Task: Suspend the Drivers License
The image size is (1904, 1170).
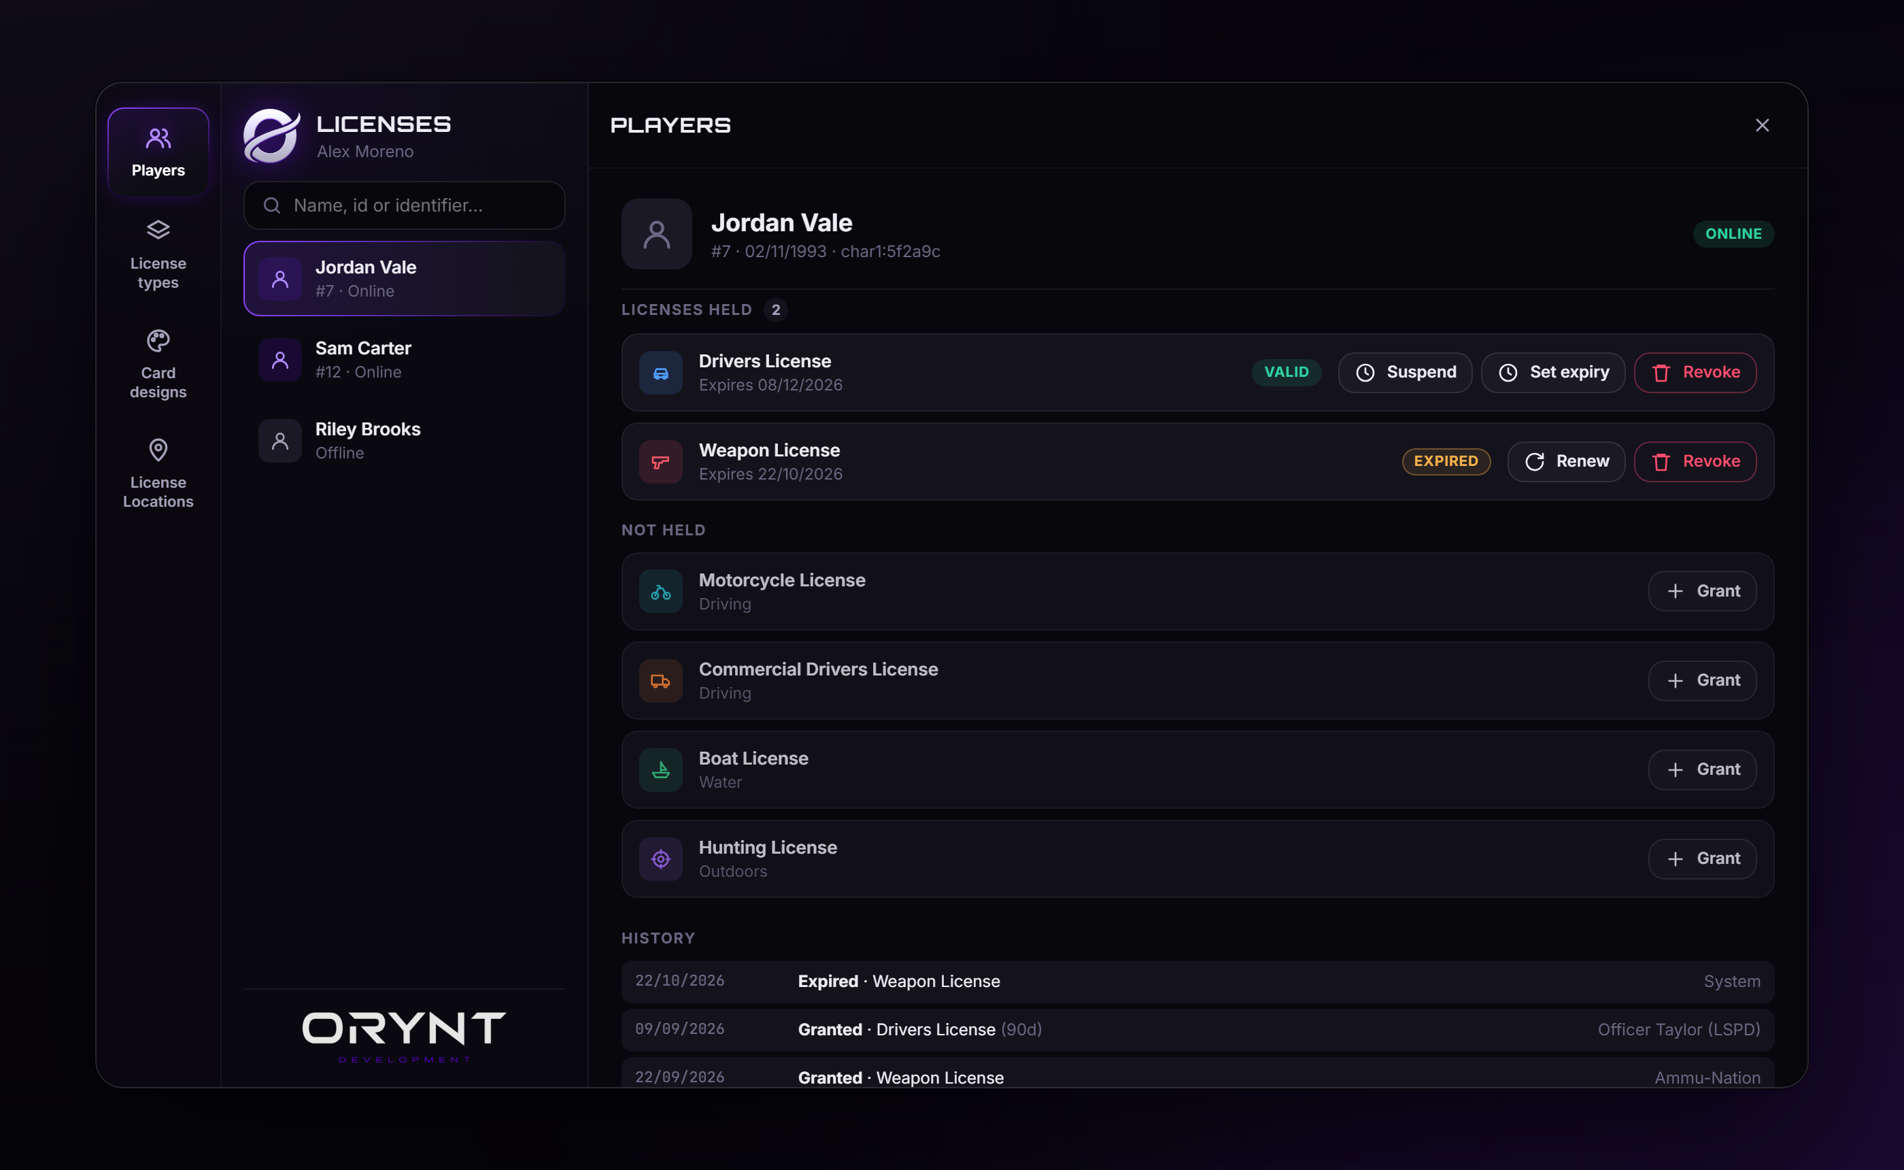Action: click(x=1404, y=372)
